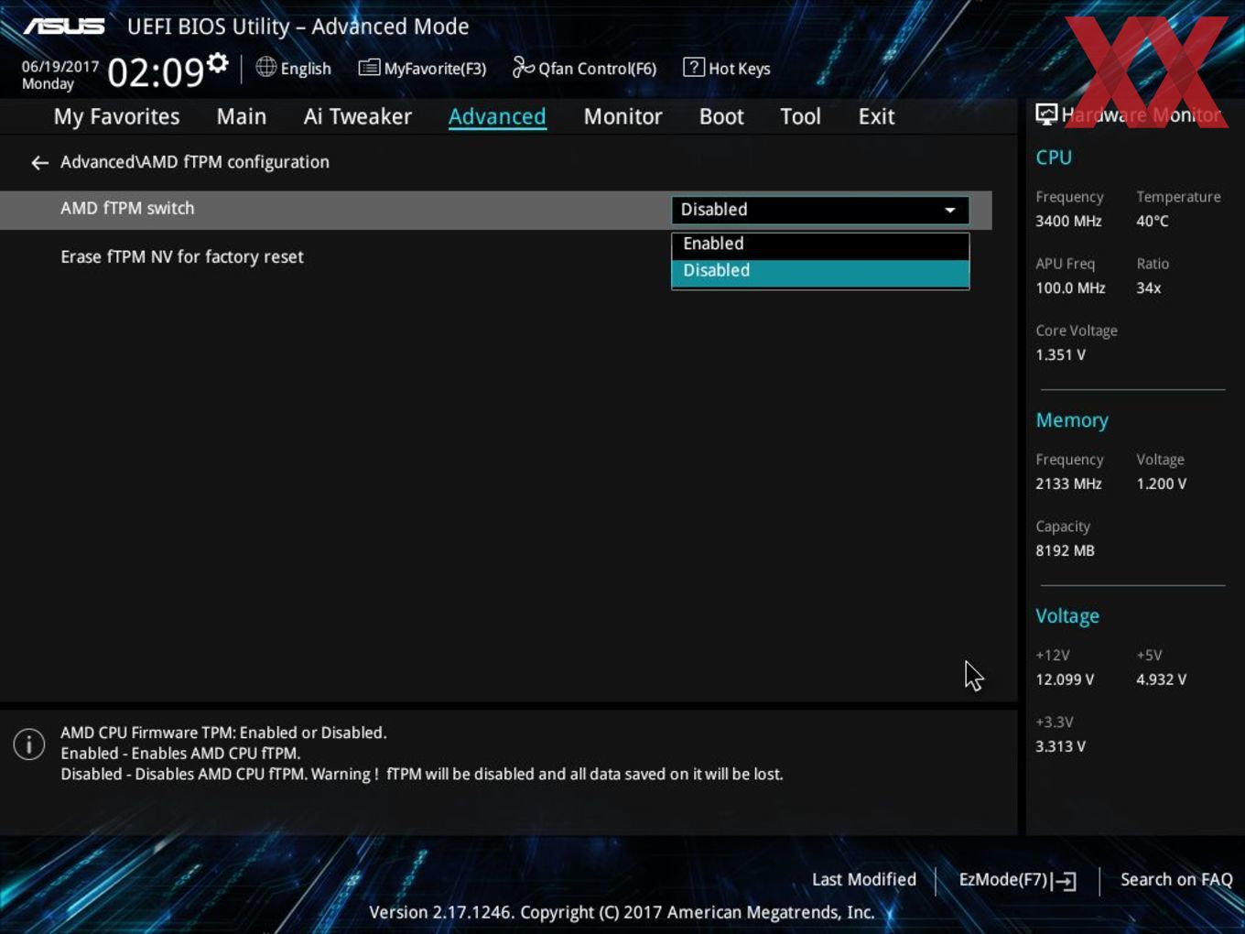This screenshot has height=934, width=1245.
Task: Click the 4.932 V reading
Action: [1161, 680]
